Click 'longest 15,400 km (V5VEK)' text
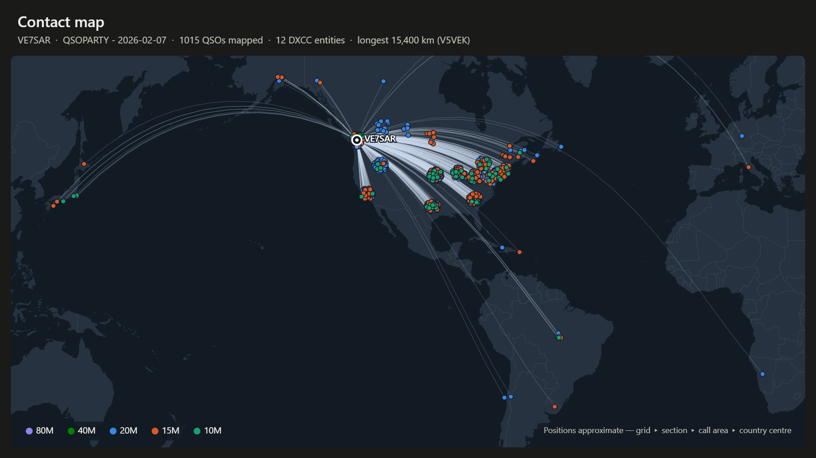This screenshot has width=816, height=458. (x=413, y=40)
